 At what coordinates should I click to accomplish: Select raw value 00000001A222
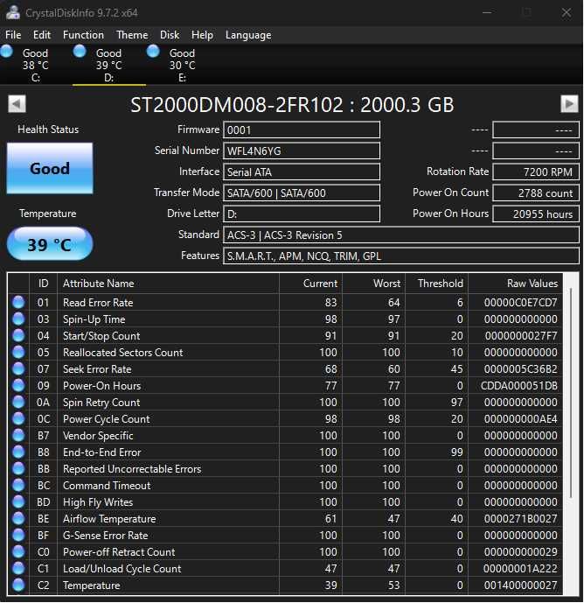point(520,569)
